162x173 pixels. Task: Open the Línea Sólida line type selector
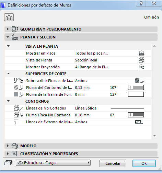pyautogui.click(x=127, y=108)
